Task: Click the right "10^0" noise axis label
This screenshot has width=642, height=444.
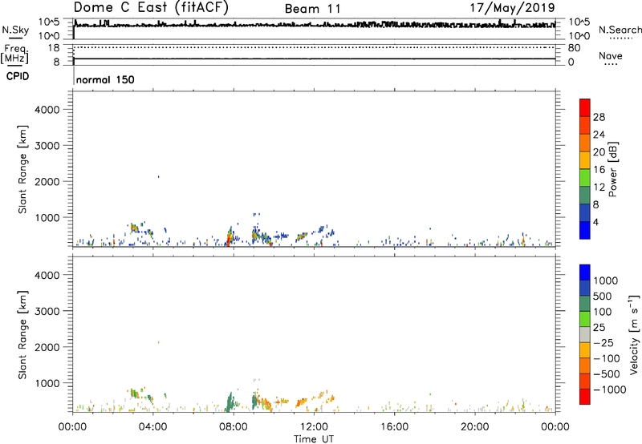Action: pos(579,36)
